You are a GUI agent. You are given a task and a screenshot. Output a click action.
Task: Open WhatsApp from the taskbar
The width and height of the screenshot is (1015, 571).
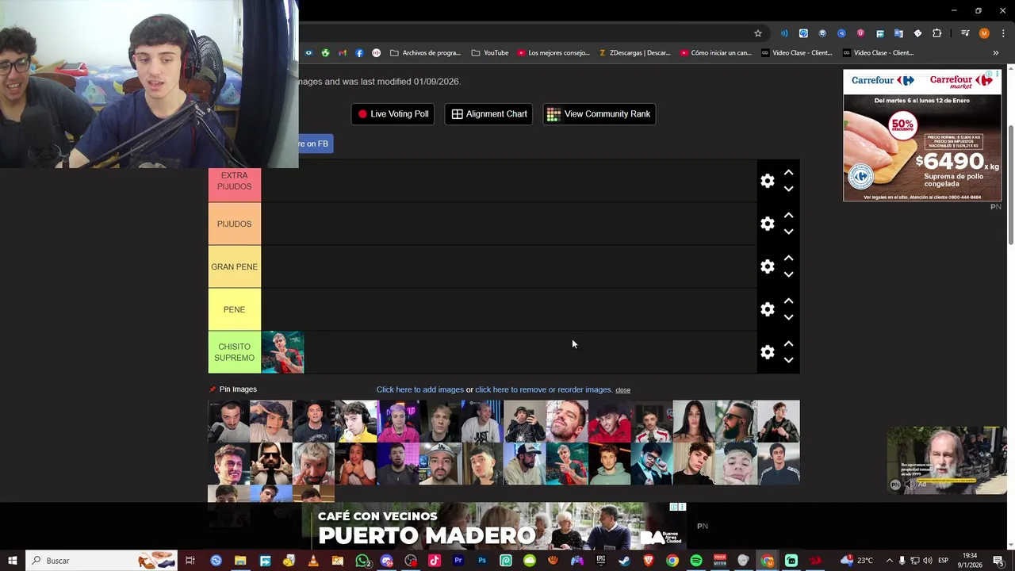tap(362, 561)
